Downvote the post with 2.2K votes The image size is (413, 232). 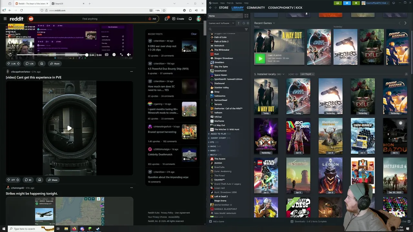click(19, 63)
